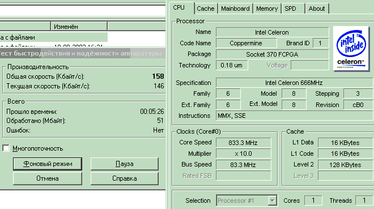Click the L1 Data value 16 KBytes
Image resolution: width=374 pixels, height=209 pixels.
[345, 143]
